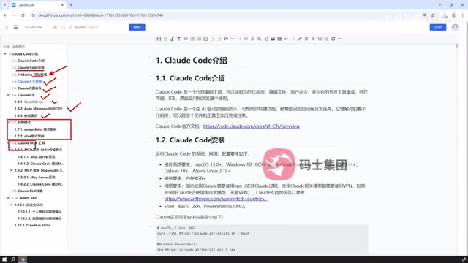The width and height of the screenshot is (468, 263).
Task: Click the share arrow icon in the toolbar
Action: pos(313,39)
